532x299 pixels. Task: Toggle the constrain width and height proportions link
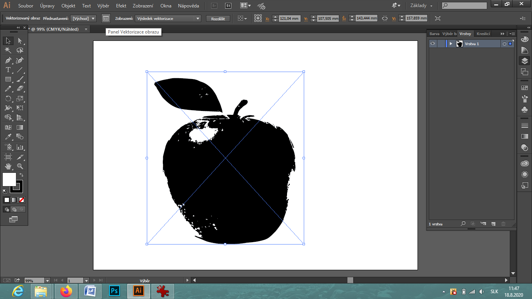[x=385, y=18]
